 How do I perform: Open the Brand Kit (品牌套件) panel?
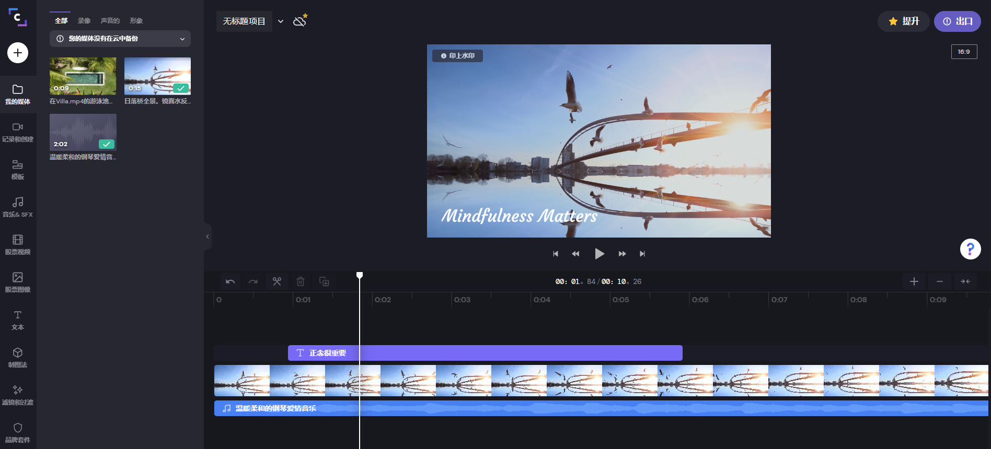pos(18,433)
